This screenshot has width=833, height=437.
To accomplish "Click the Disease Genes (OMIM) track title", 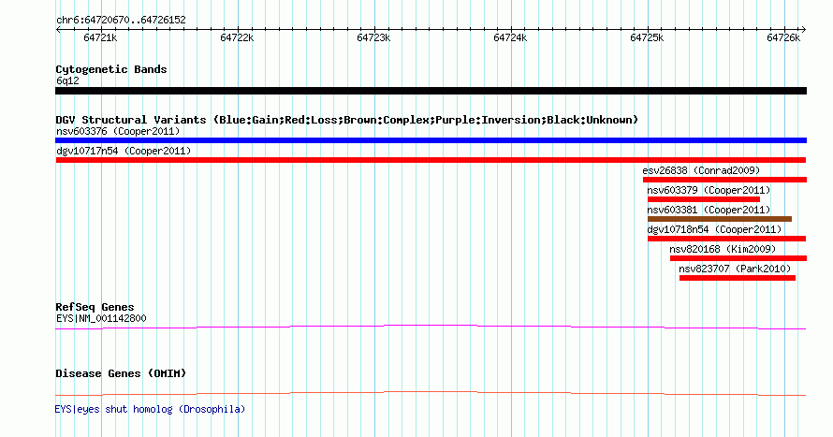I will click(x=121, y=373).
